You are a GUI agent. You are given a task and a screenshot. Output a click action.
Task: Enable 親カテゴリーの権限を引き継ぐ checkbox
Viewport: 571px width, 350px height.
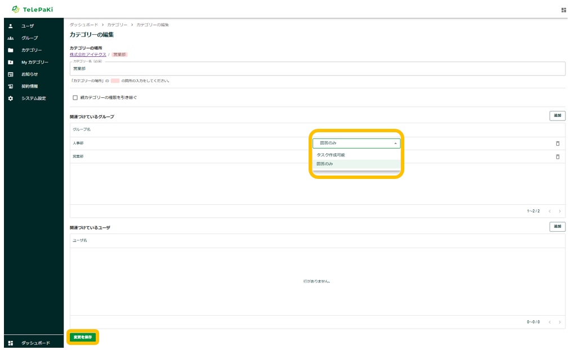[75, 97]
